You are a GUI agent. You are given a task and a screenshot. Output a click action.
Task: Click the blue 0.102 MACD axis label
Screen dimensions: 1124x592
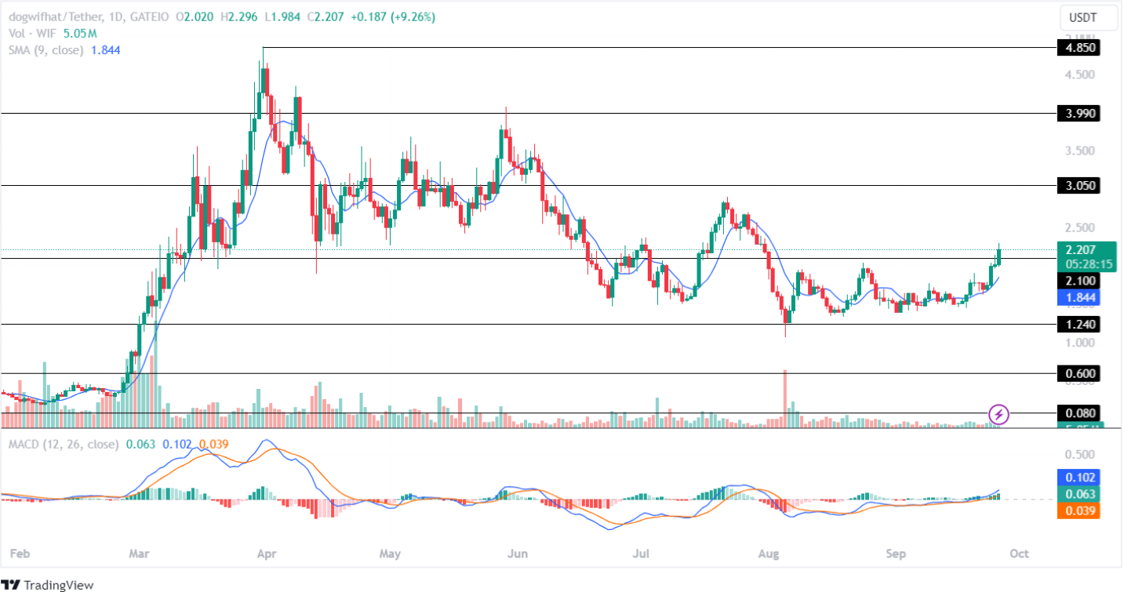[1079, 478]
